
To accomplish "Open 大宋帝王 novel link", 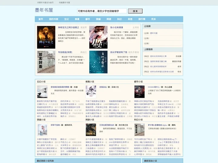I will 64,145.
